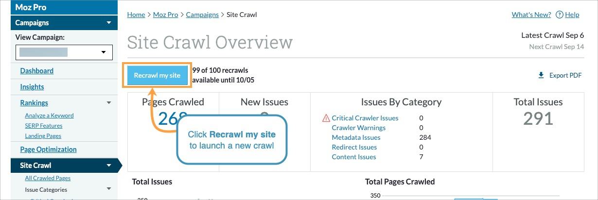This screenshot has height=200, width=598.
Task: View the Content Issues category link
Action: tap(353, 157)
